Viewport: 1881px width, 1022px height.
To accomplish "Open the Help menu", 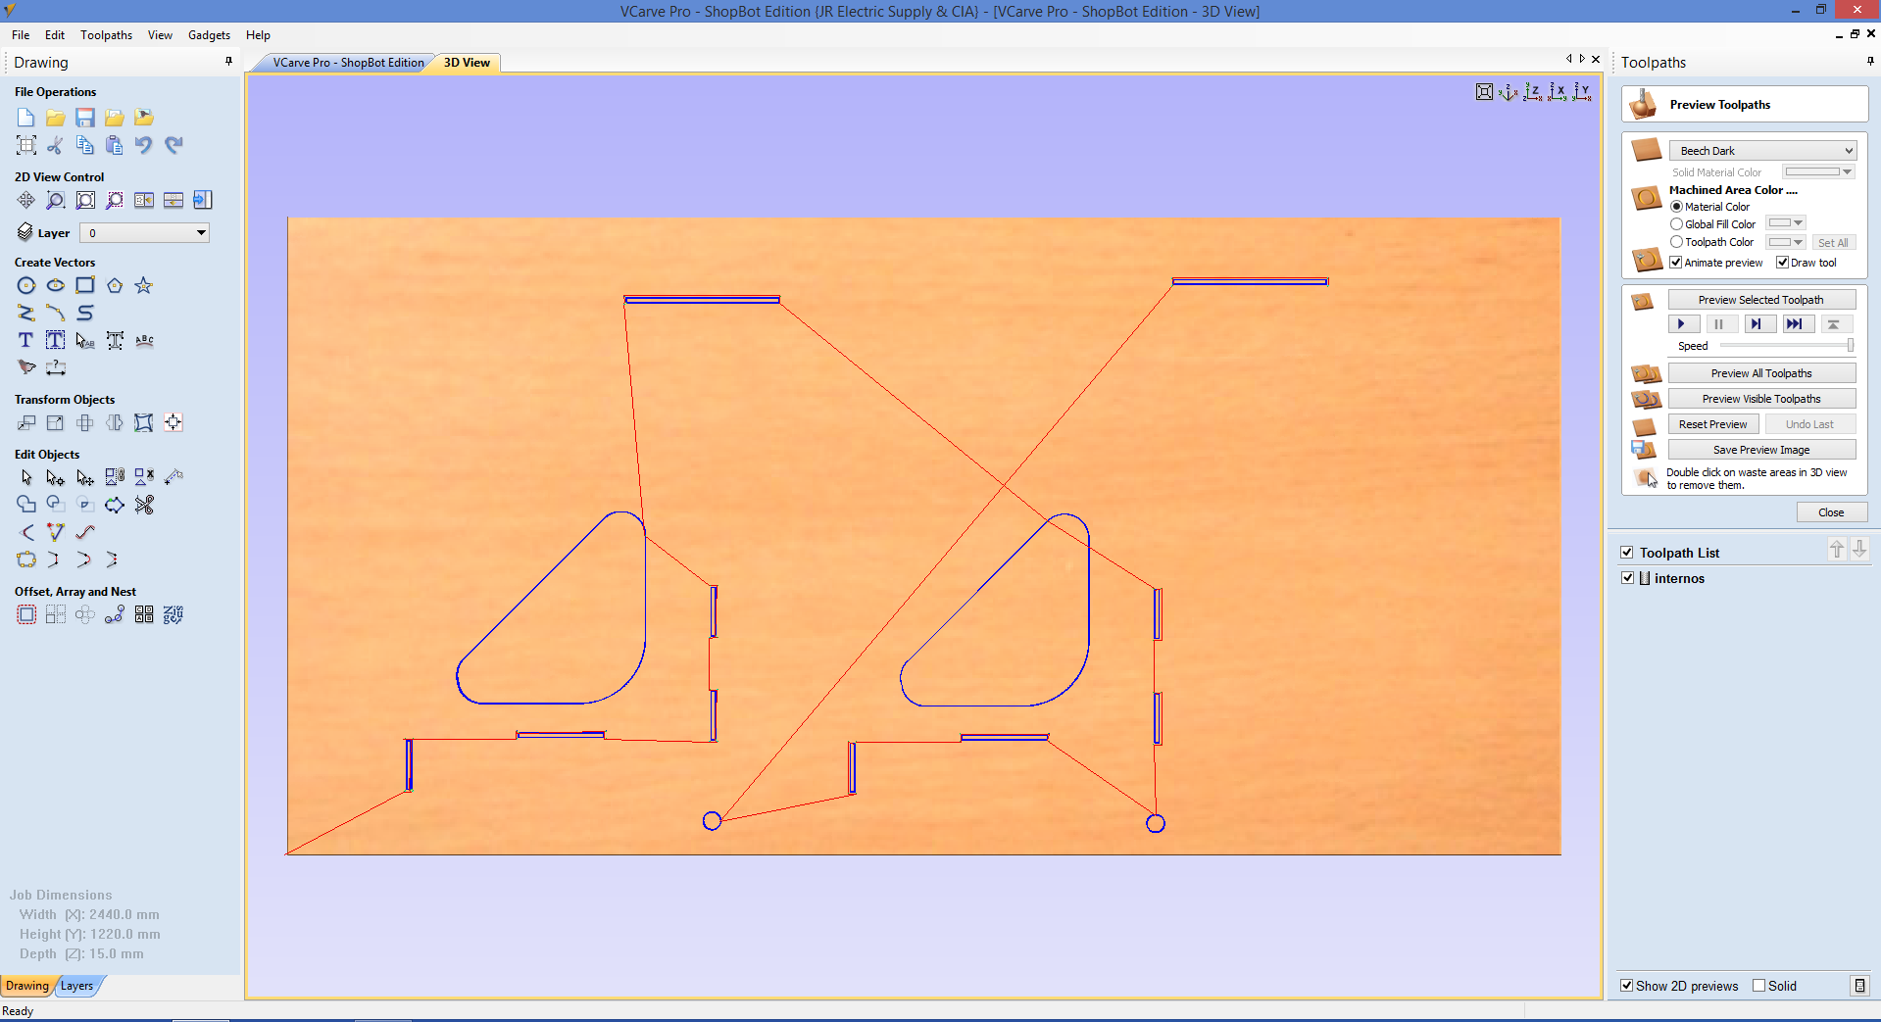I will click(x=258, y=35).
